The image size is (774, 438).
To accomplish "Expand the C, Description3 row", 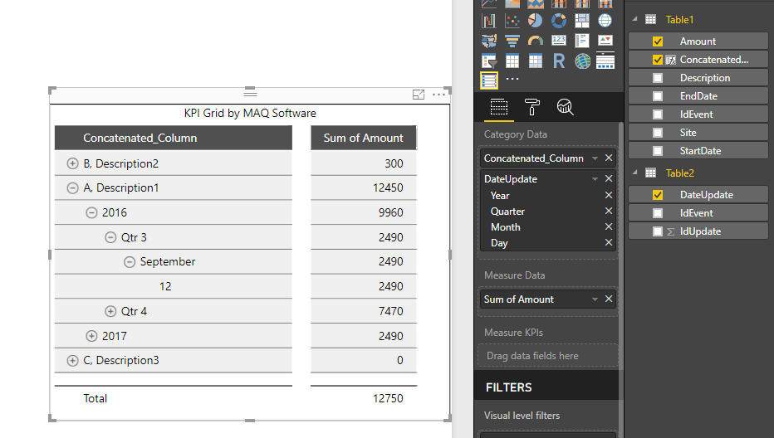I will (x=72, y=361).
